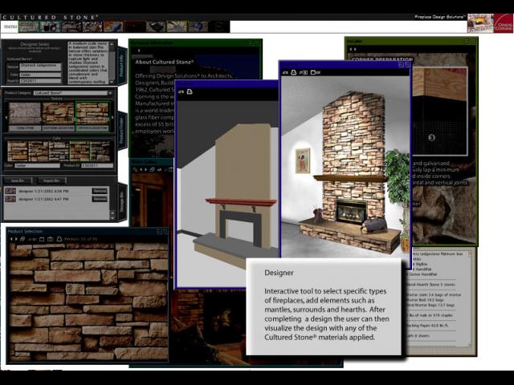Click next arrow in Product Selection toolbar
The width and height of the screenshot is (514, 385).
pos(16,239)
